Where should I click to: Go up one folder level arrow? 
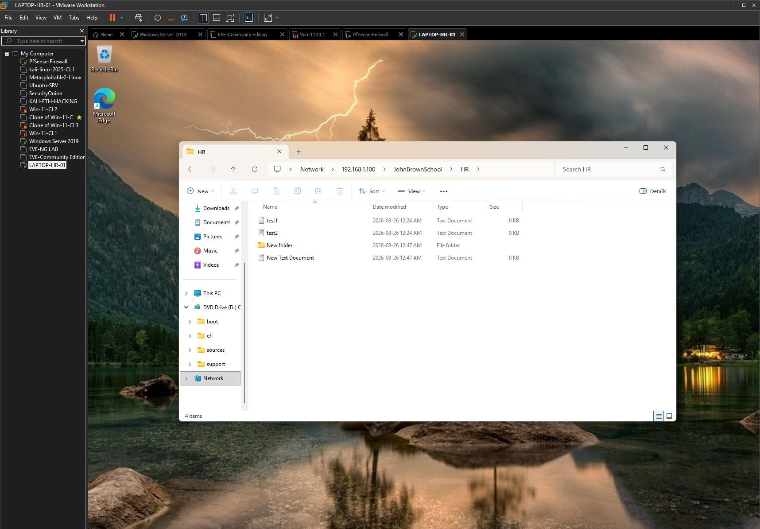tap(233, 169)
